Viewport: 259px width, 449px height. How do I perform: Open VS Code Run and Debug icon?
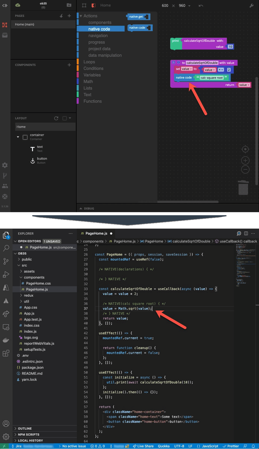click(x=6, y=274)
